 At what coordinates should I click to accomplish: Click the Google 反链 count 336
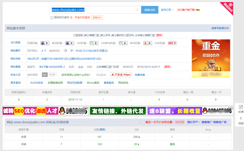tap(100, 144)
